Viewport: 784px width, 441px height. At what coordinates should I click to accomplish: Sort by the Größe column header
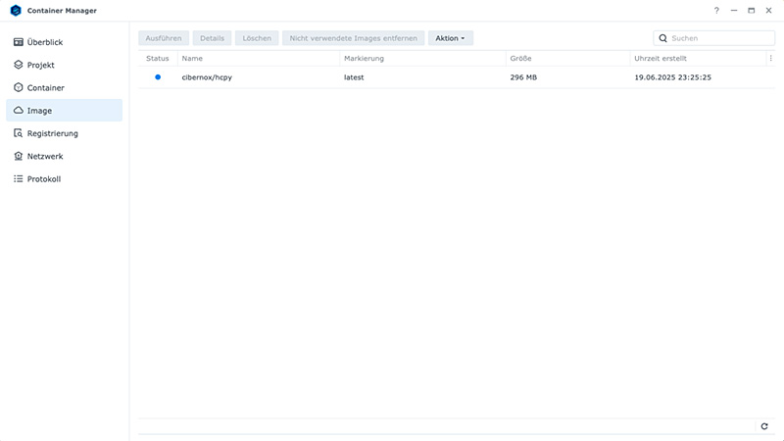click(x=520, y=59)
